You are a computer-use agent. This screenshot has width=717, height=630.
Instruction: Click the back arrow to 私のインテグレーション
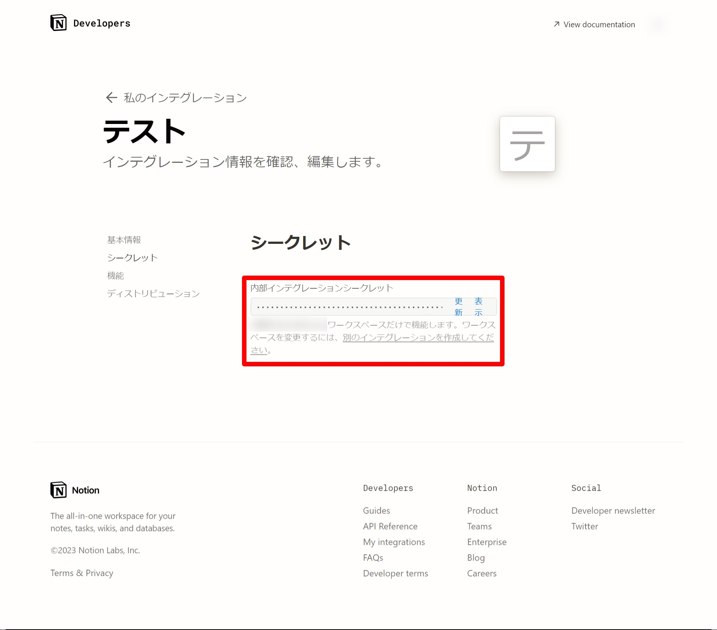(x=112, y=98)
